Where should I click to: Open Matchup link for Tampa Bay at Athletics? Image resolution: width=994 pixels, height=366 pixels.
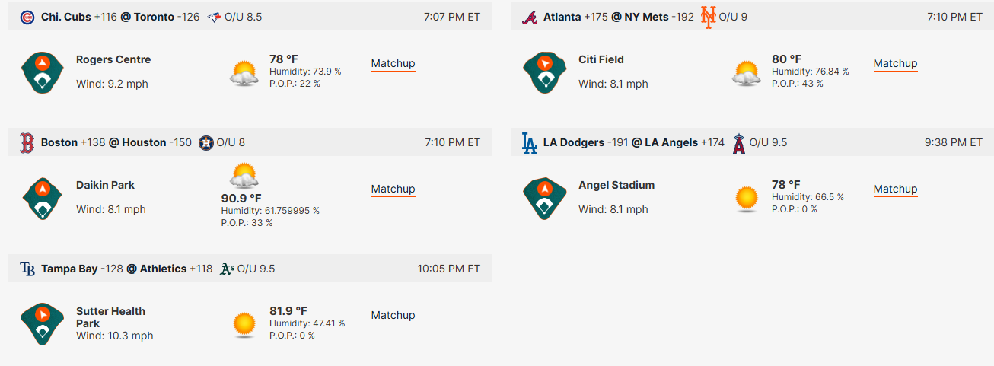393,316
